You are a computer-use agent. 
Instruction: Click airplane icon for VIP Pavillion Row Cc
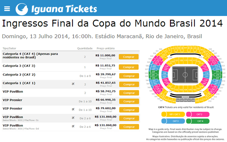(x=73, y=118)
